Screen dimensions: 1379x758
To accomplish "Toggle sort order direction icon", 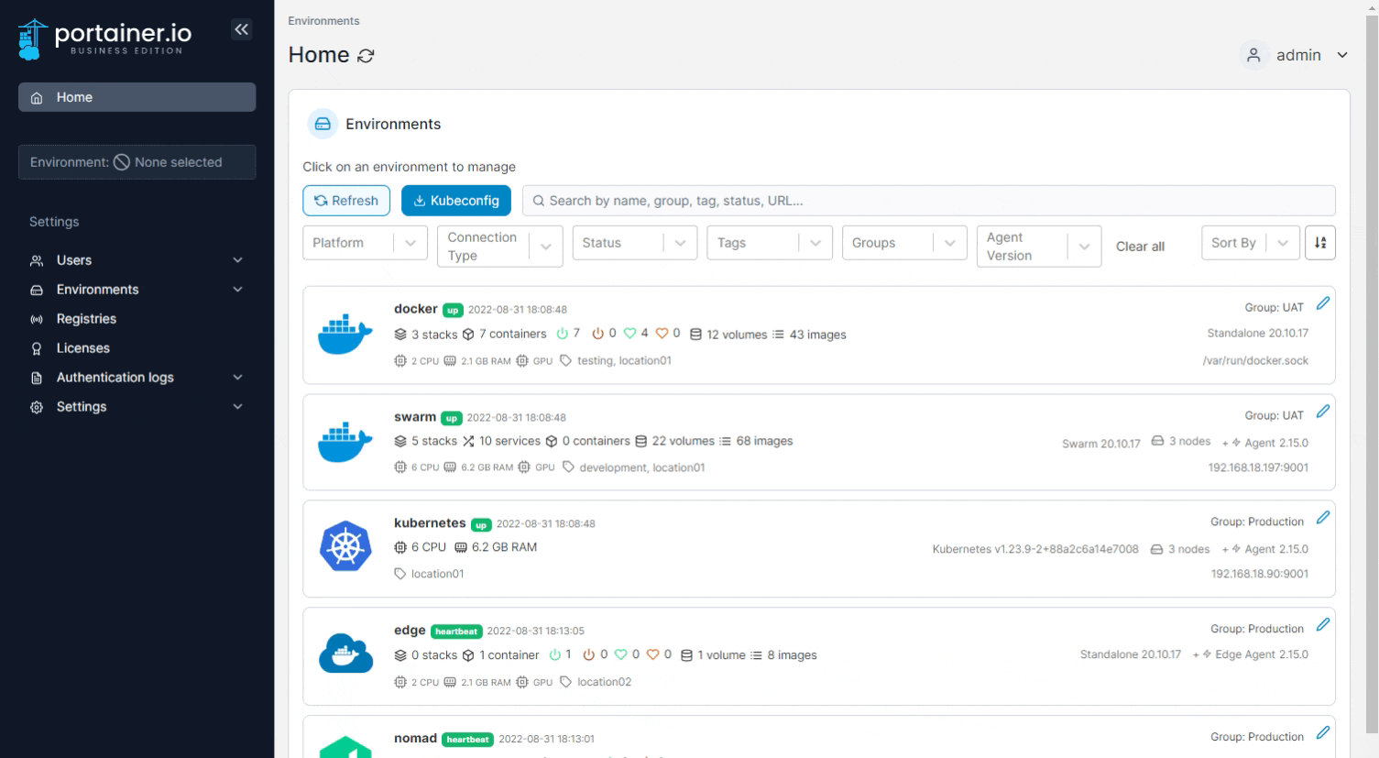I will pos(1319,243).
